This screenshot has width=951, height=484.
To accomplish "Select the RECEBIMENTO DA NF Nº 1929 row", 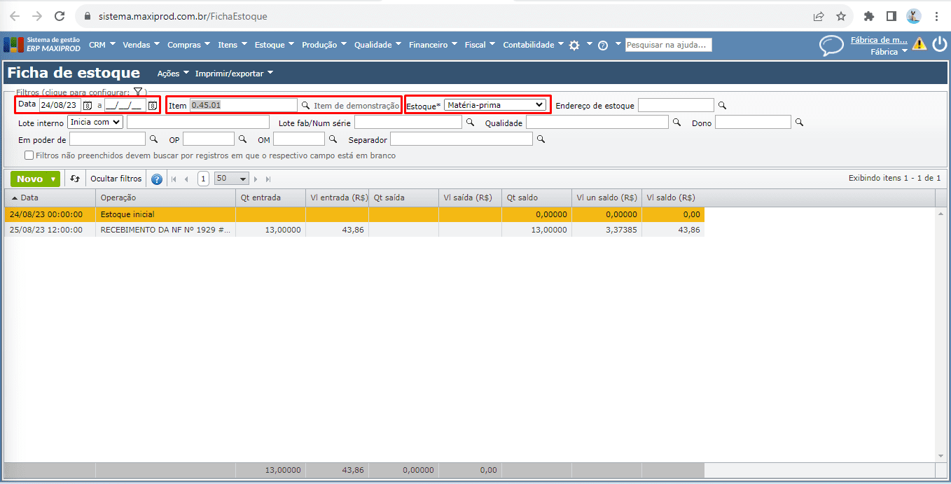I will click(x=165, y=230).
